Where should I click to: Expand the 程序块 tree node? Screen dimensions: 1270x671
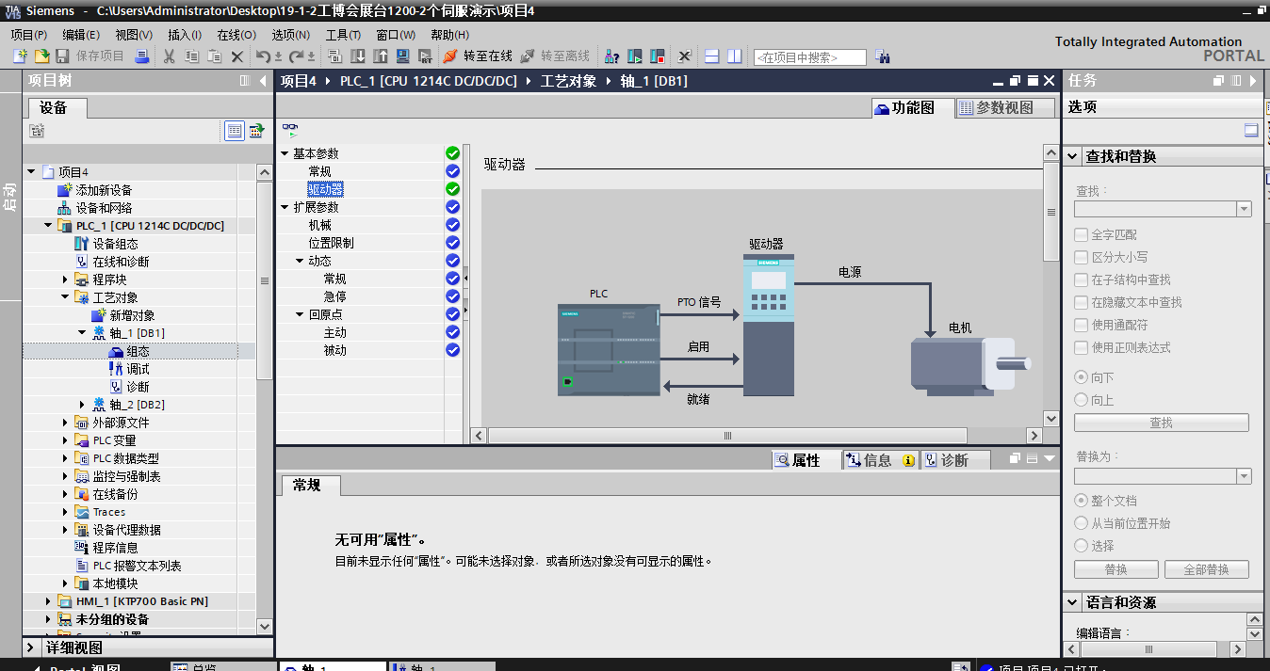66,280
